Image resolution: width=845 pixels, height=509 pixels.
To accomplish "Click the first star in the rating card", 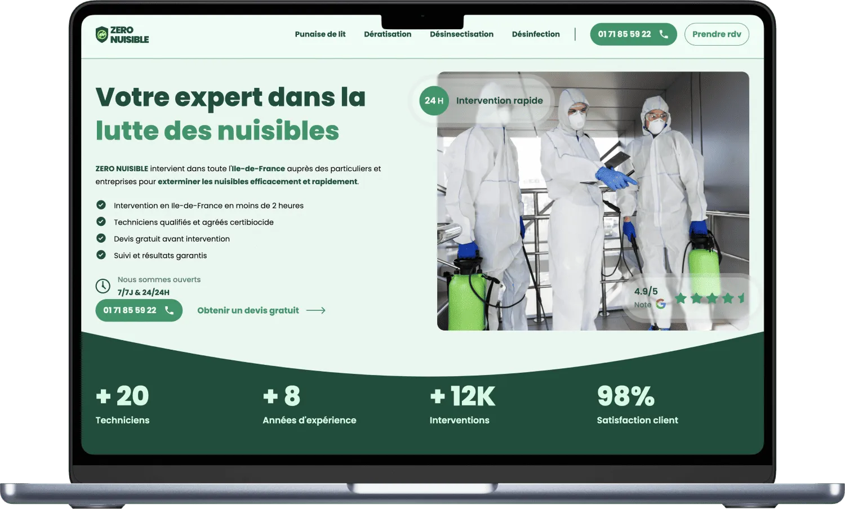I will (681, 298).
